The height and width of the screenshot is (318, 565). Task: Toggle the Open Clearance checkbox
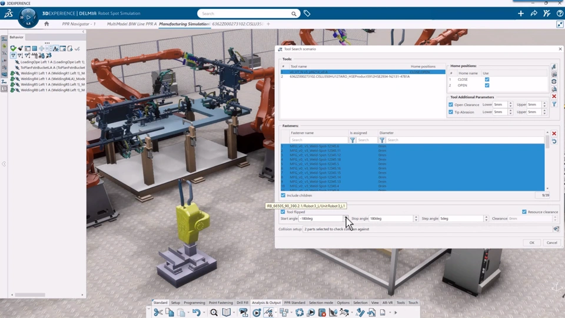[451, 105]
